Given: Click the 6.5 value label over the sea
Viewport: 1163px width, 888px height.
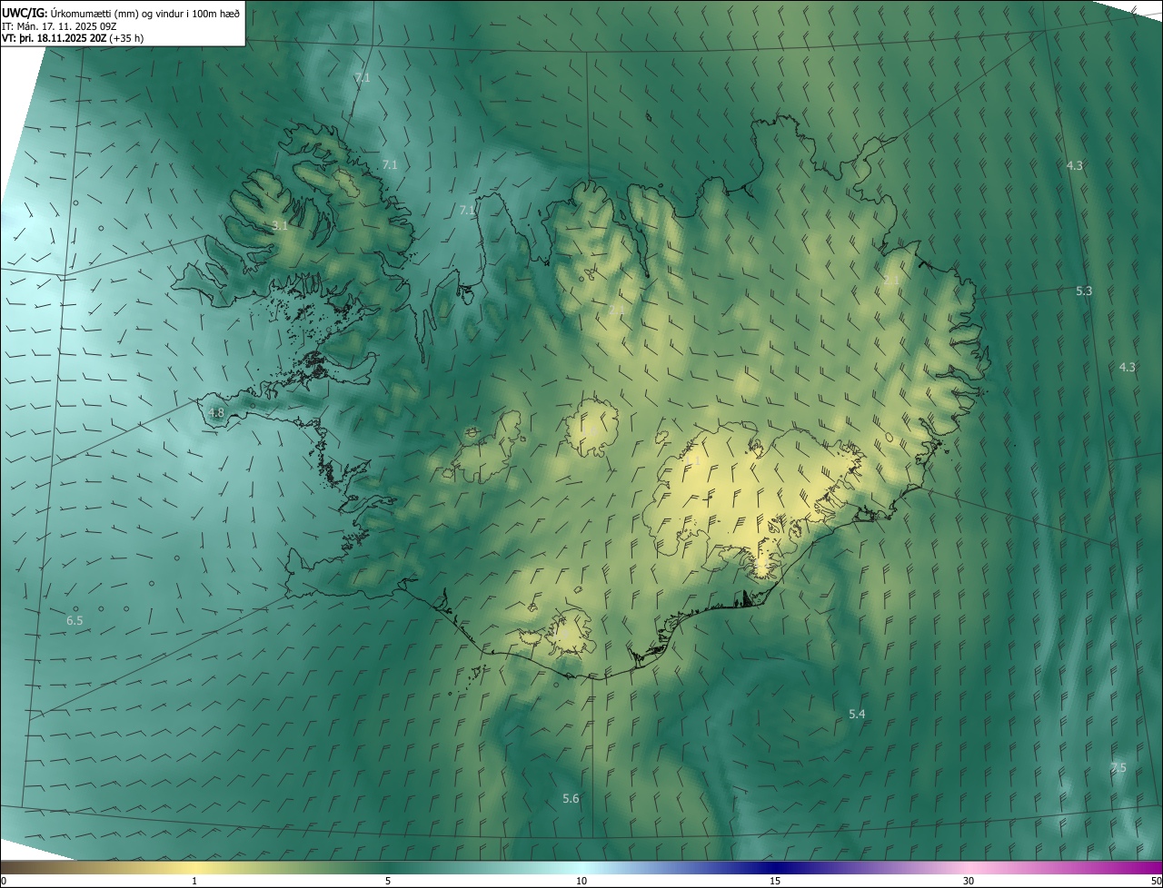Looking at the screenshot, I should pyautogui.click(x=75, y=620).
